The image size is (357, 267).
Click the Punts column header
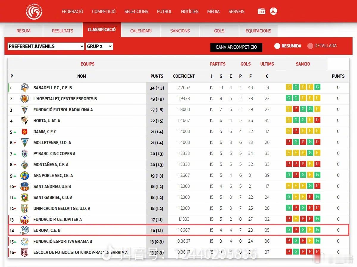(x=157, y=76)
